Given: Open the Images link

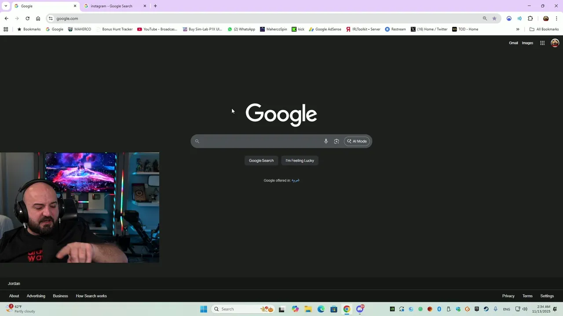Looking at the screenshot, I should (527, 43).
